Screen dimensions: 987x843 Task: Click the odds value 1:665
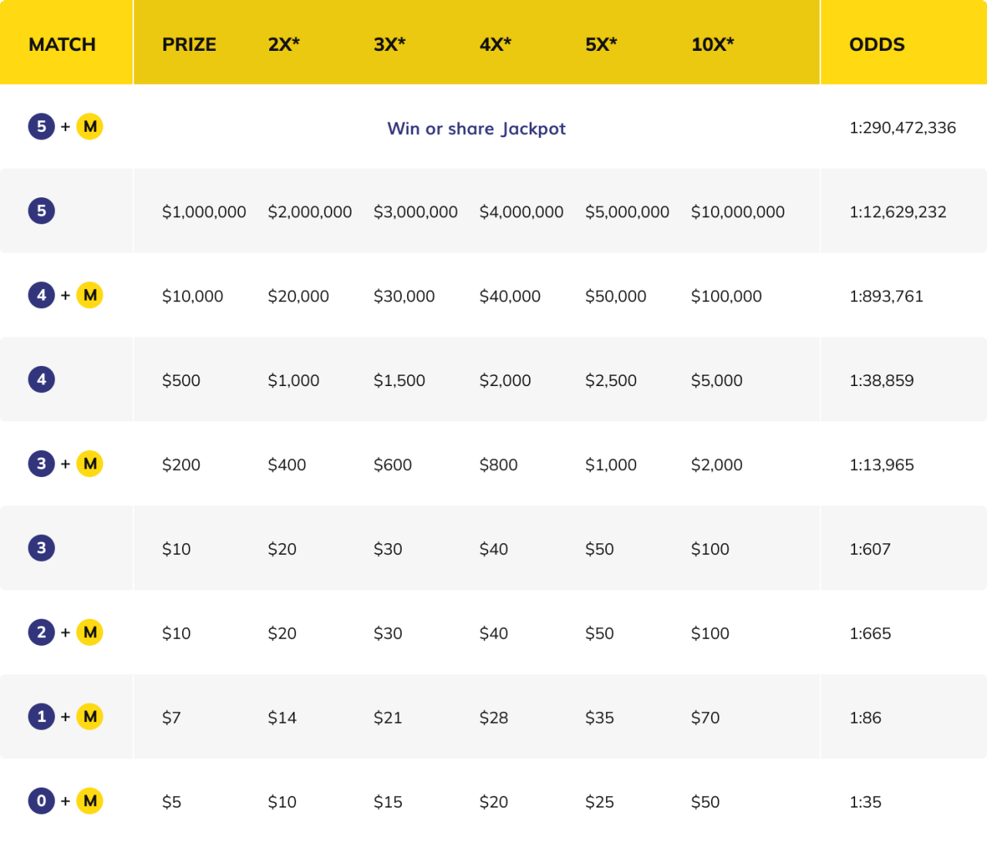pyautogui.click(x=871, y=634)
